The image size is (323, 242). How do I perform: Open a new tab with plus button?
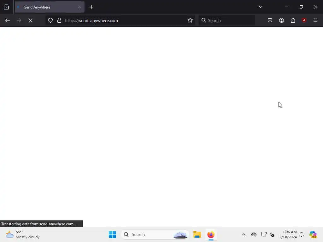click(x=91, y=7)
